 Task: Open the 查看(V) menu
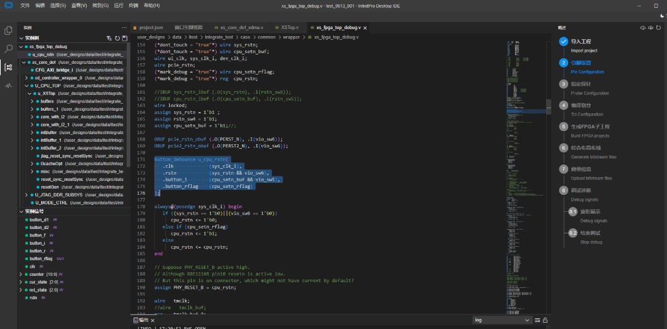79,6
